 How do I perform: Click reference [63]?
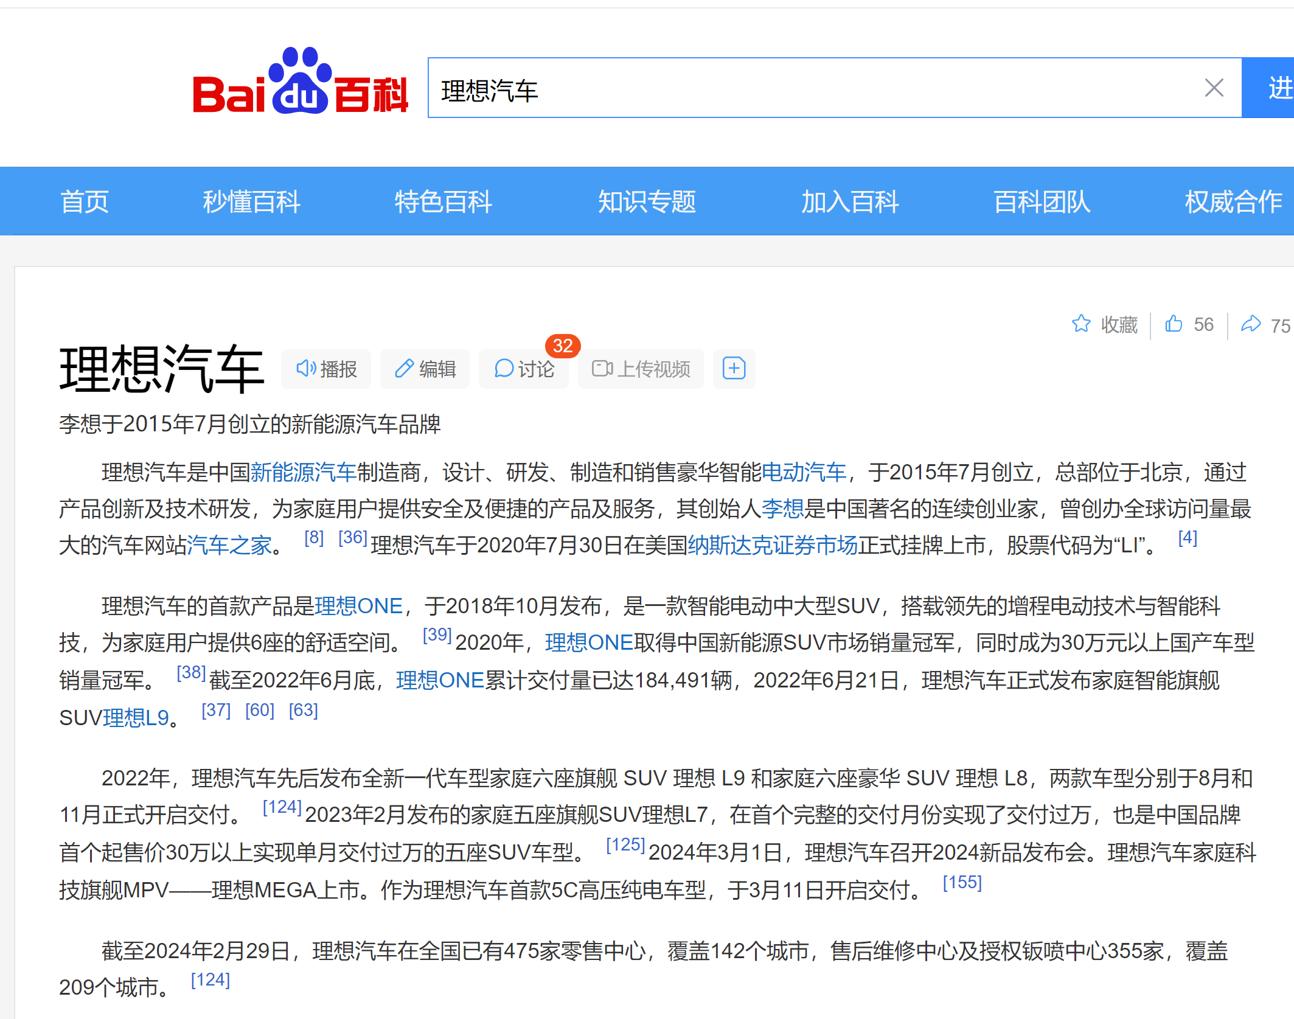pyautogui.click(x=304, y=711)
